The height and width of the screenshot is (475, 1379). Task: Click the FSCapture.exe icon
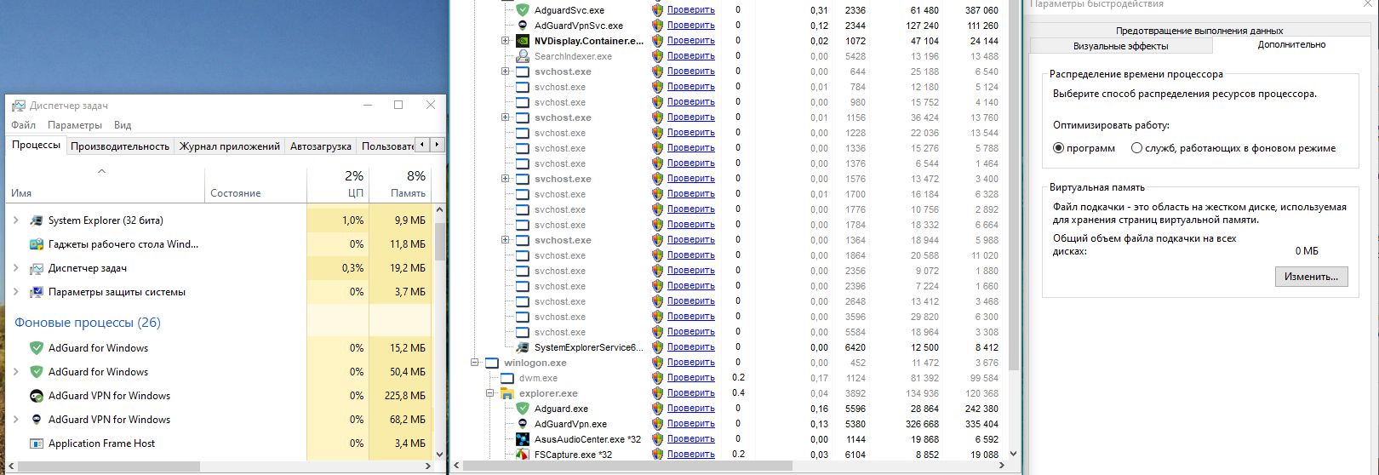point(523,455)
